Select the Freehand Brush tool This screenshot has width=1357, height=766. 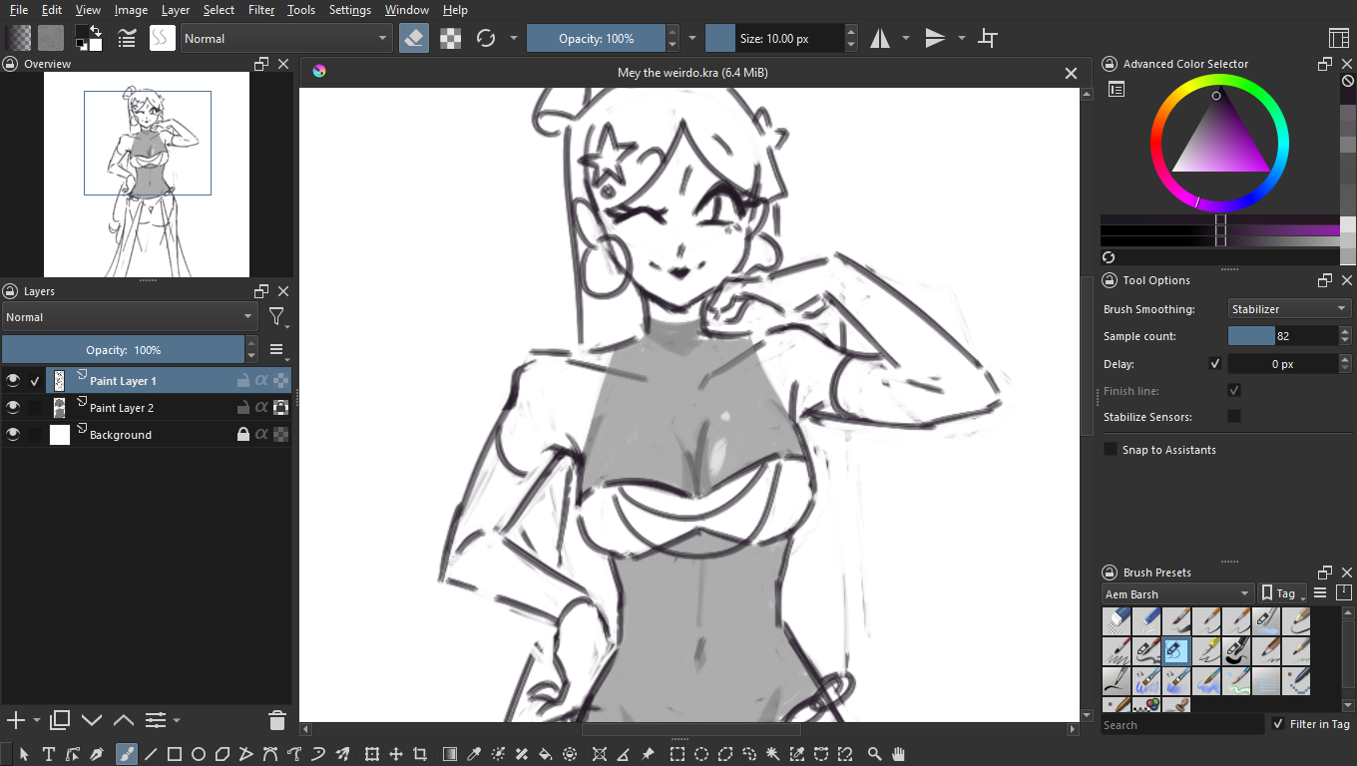pos(126,754)
